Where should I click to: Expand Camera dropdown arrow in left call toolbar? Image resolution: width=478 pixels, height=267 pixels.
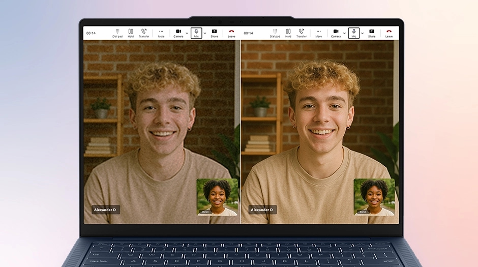[187, 33]
